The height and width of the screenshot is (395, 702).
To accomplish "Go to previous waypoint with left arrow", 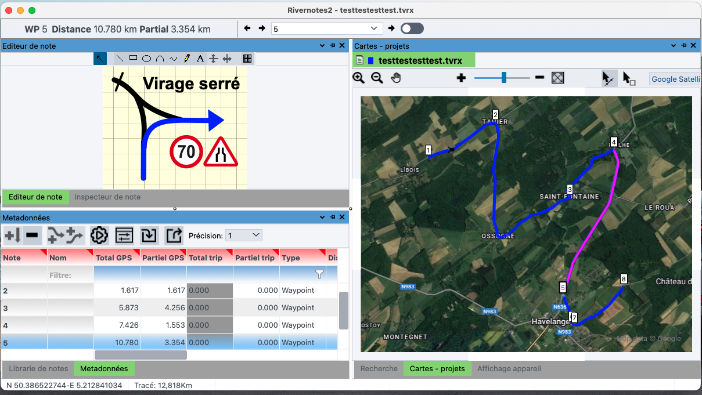I will coord(247,28).
